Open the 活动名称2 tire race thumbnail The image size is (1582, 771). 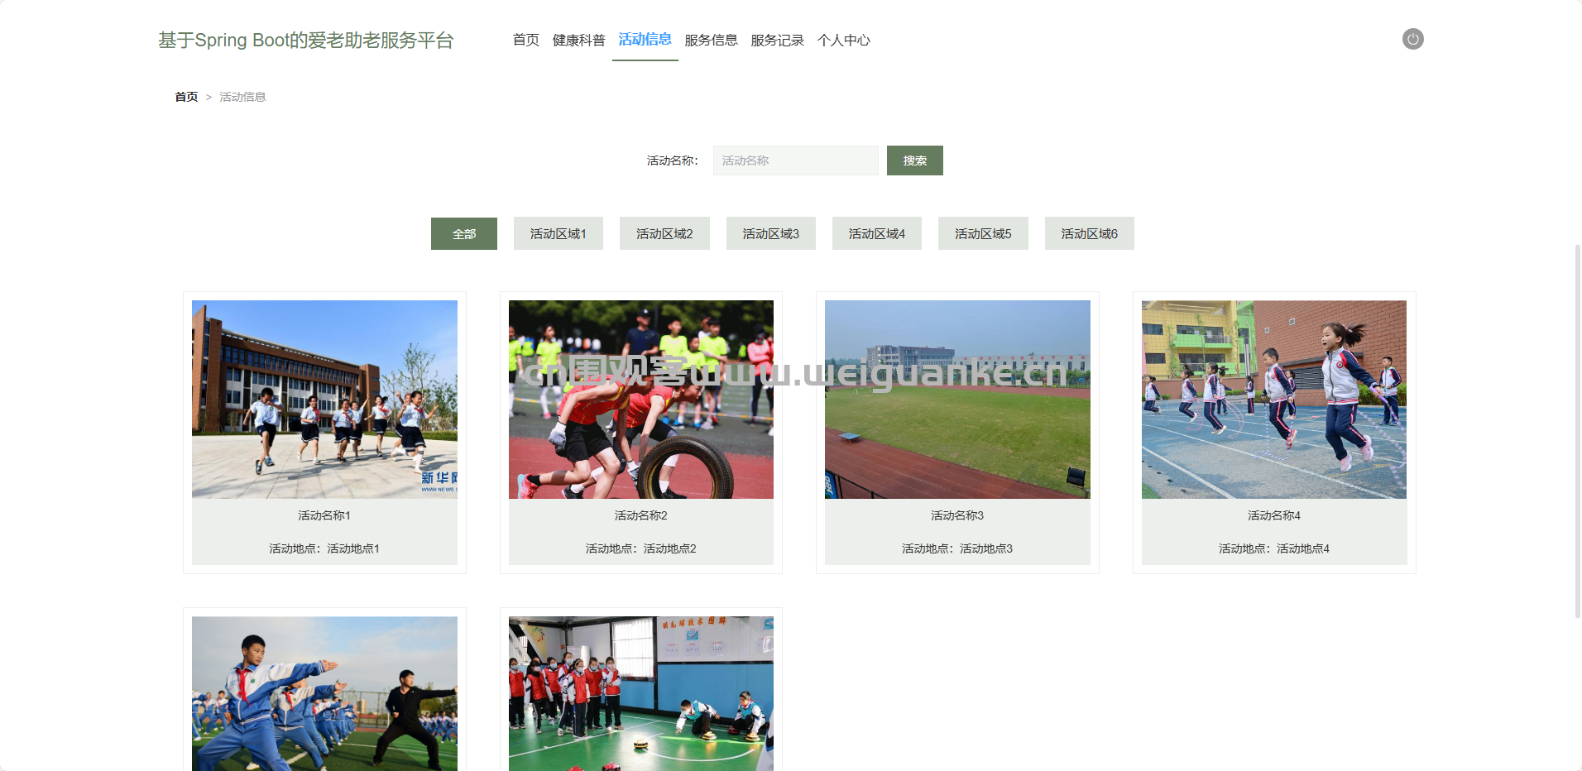tap(640, 400)
